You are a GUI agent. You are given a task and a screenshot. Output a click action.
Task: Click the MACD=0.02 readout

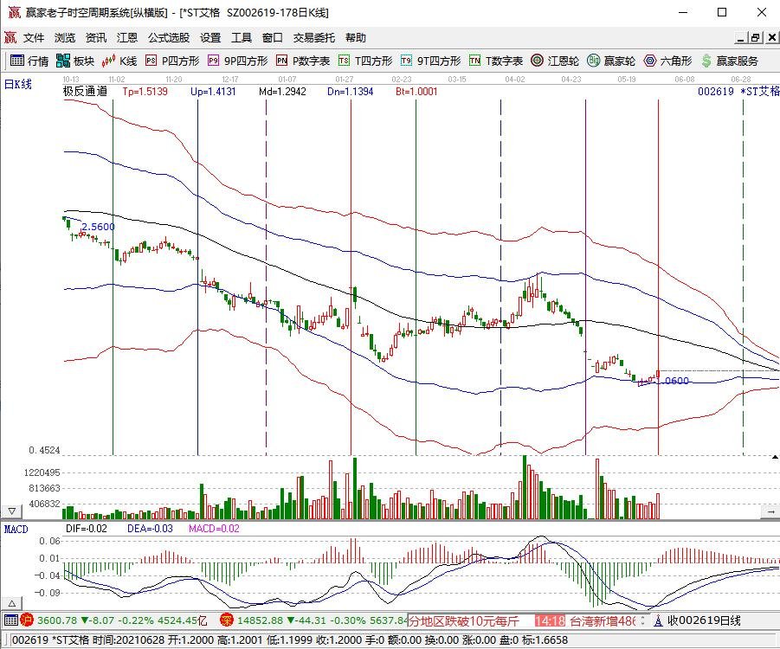[214, 528]
